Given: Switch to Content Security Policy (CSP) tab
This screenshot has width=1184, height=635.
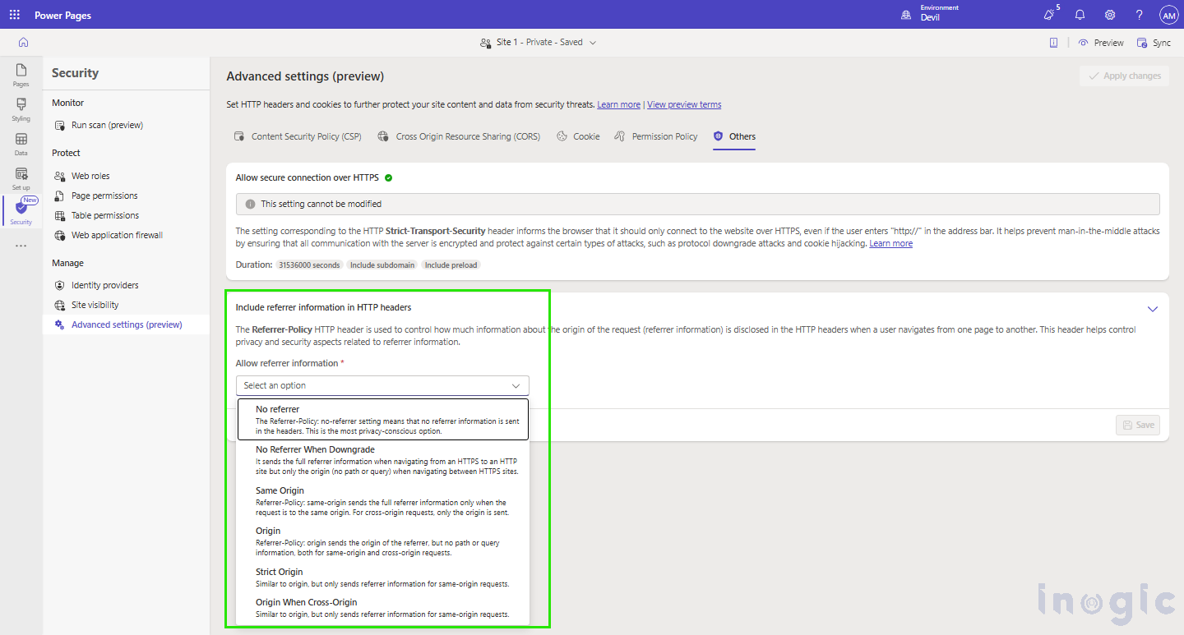Looking at the screenshot, I should [x=298, y=136].
